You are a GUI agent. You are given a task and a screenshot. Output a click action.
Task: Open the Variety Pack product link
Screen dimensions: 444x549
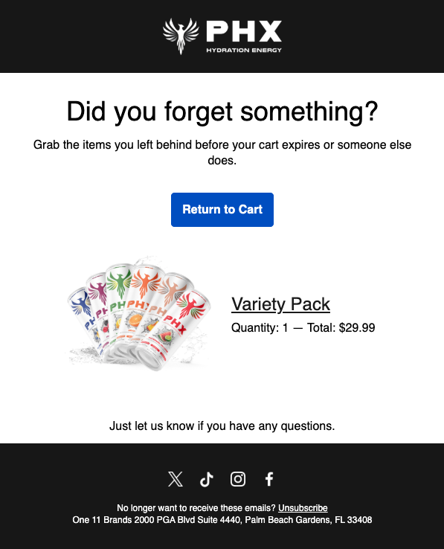tap(280, 304)
